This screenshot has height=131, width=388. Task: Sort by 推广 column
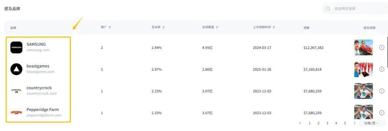tap(110, 27)
